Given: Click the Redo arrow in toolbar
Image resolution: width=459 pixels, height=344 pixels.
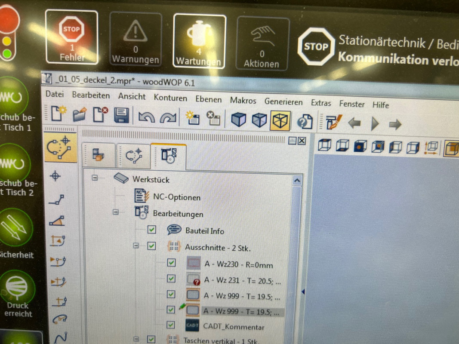Looking at the screenshot, I should (x=168, y=117).
